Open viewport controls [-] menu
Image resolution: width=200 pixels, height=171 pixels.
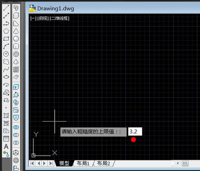33,18
